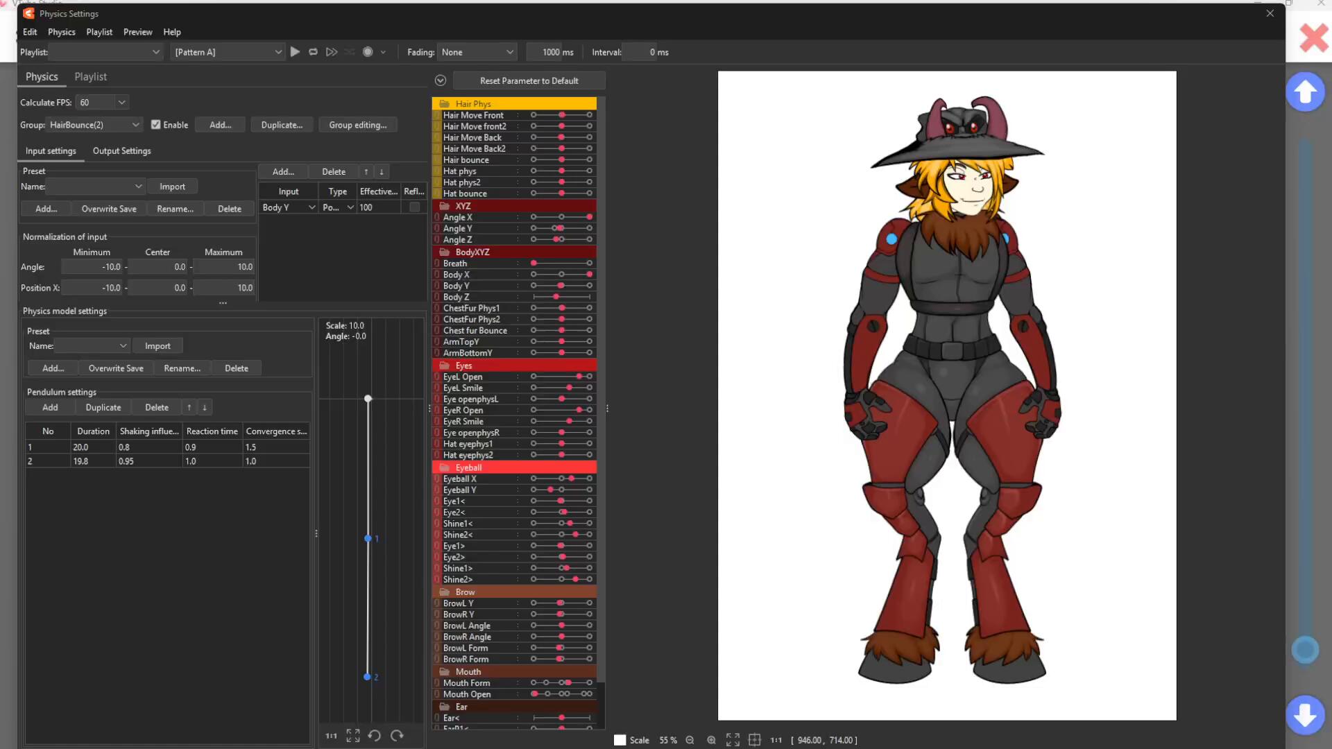
Task: Open the Group HairBounce(2) dropdown
Action: pos(94,125)
